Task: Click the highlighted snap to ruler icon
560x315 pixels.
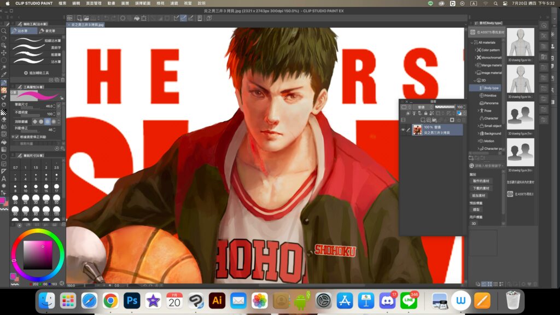Action: pyautogui.click(x=183, y=18)
